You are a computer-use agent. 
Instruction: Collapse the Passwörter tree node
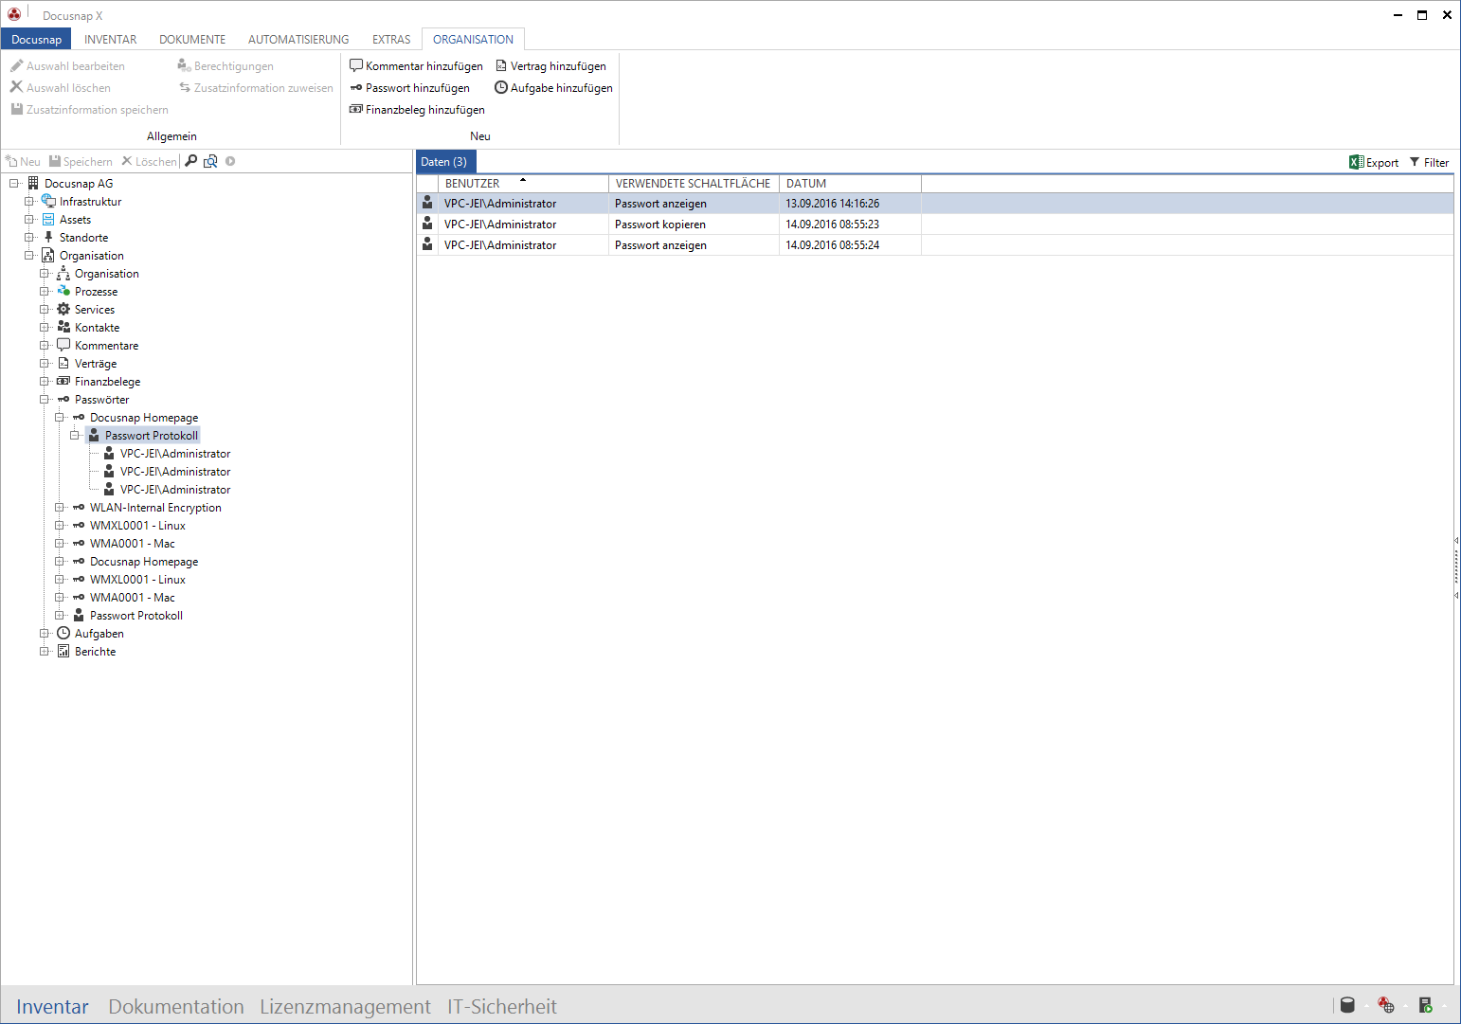tap(45, 399)
